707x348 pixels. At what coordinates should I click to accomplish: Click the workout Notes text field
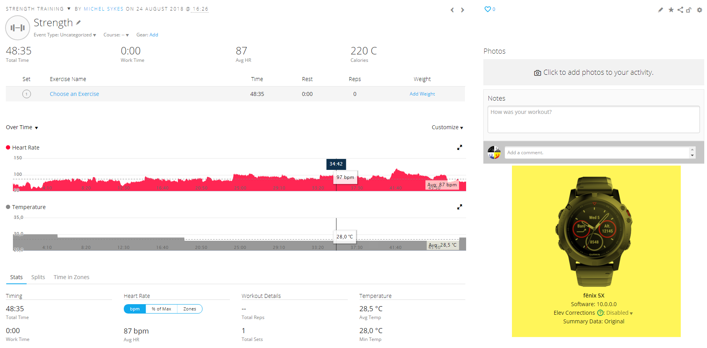pyautogui.click(x=593, y=119)
